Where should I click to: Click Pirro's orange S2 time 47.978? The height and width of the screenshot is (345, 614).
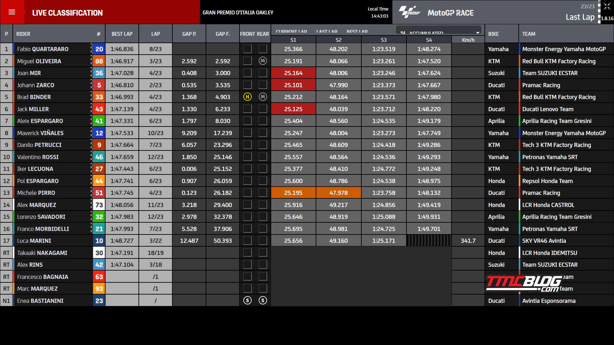[x=338, y=193]
